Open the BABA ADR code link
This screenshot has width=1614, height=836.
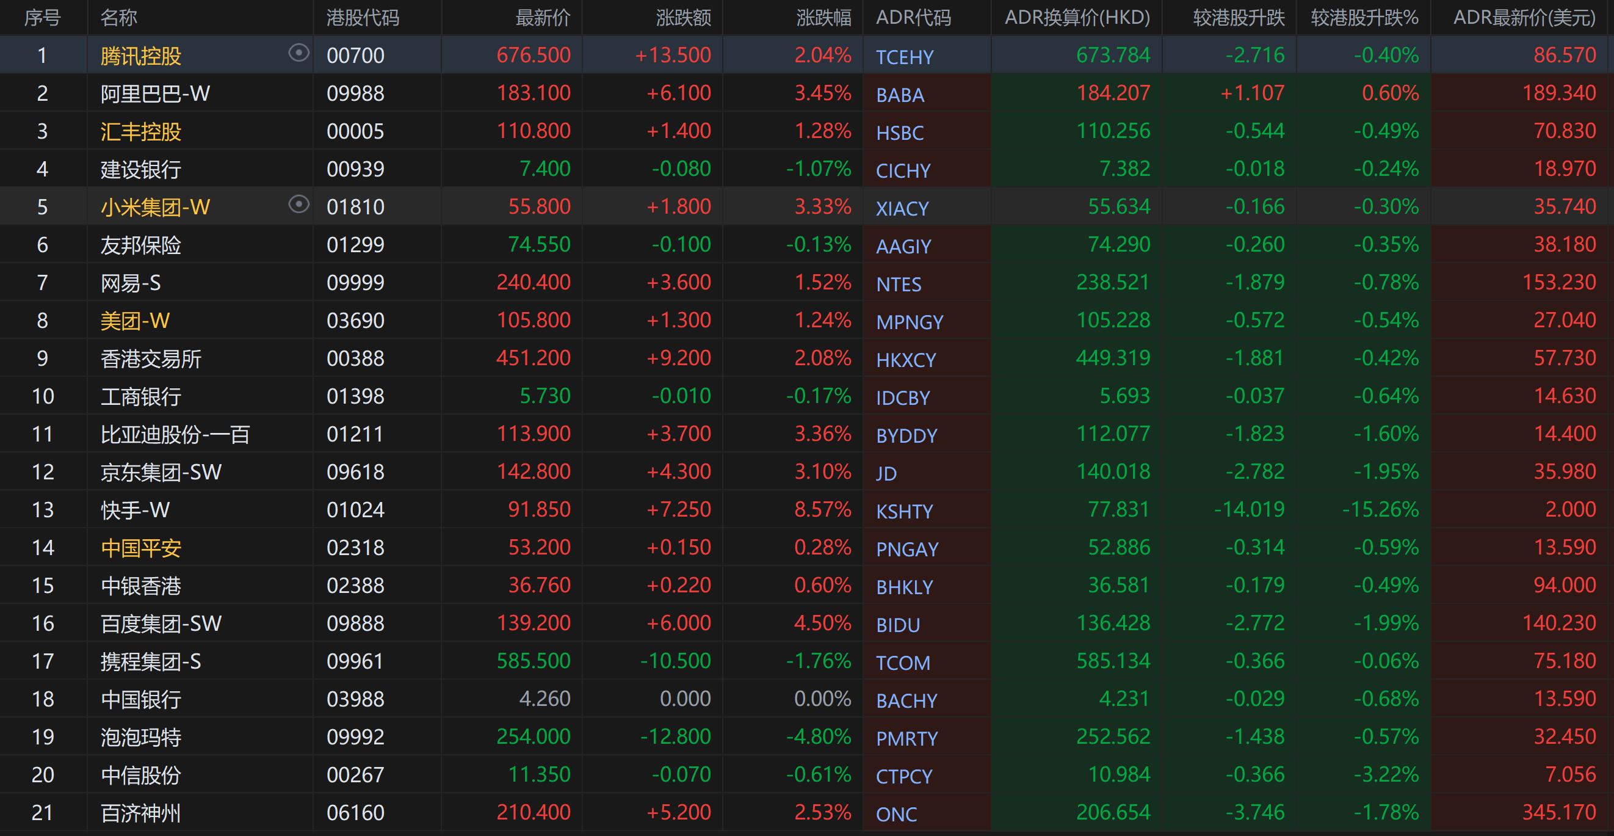click(900, 95)
